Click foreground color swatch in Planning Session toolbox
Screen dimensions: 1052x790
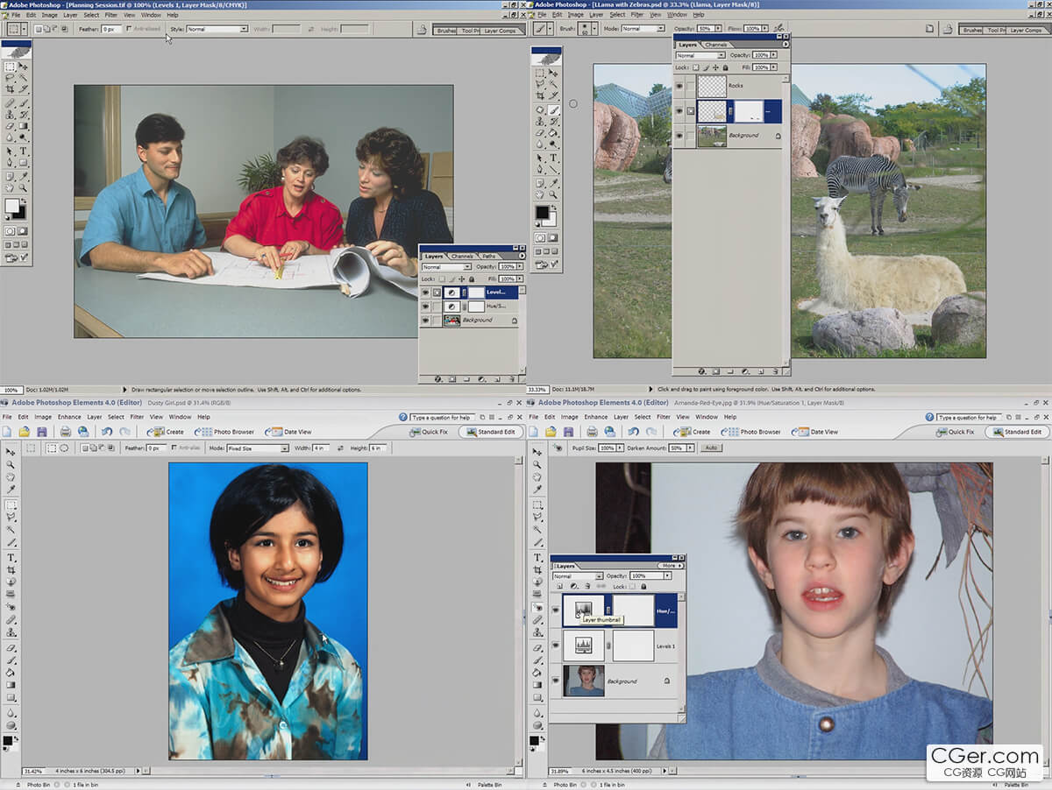11,206
